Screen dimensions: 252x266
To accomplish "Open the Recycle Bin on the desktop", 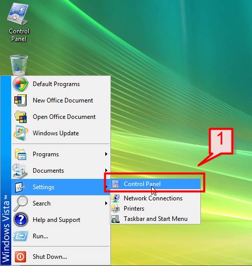I will tap(18, 65).
